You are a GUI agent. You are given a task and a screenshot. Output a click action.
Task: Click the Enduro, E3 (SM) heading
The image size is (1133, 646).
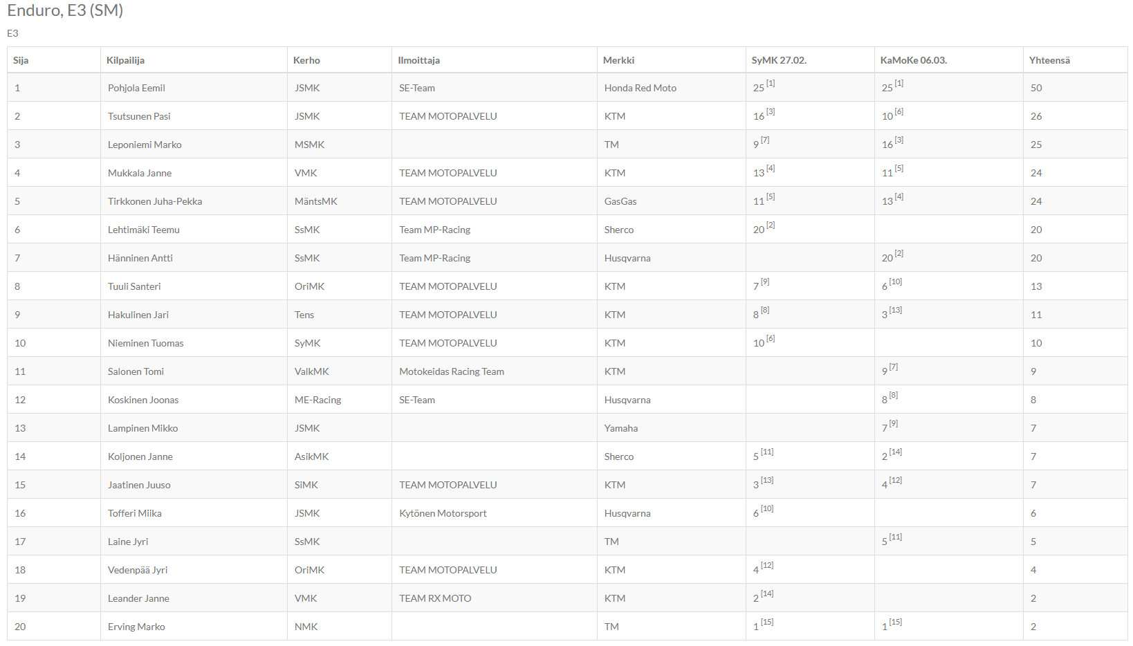65,10
